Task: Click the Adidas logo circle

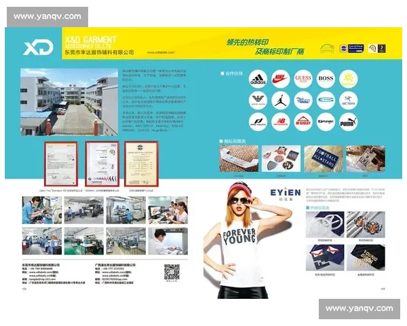Action: coord(258,79)
